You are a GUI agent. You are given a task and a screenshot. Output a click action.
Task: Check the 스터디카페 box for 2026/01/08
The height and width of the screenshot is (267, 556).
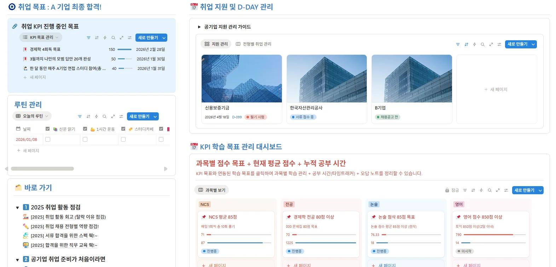[x=123, y=140]
